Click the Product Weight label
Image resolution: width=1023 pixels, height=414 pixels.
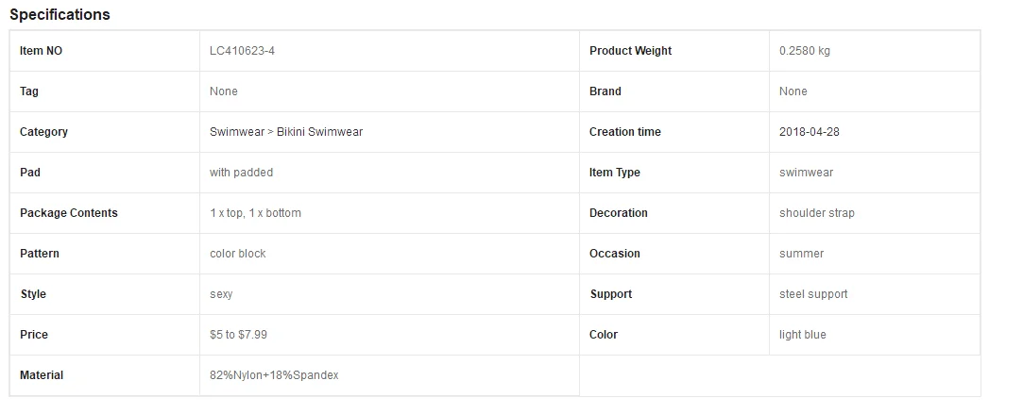pyautogui.click(x=630, y=51)
